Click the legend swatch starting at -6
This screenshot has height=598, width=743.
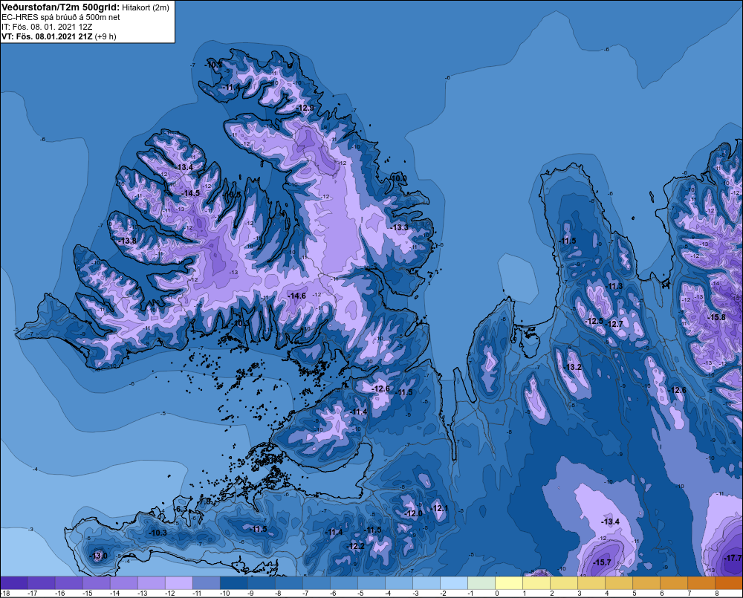click(x=343, y=583)
